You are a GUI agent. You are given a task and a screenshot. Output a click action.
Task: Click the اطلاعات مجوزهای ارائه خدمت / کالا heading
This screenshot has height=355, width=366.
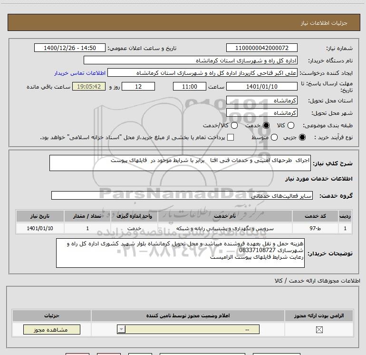coord(318,281)
